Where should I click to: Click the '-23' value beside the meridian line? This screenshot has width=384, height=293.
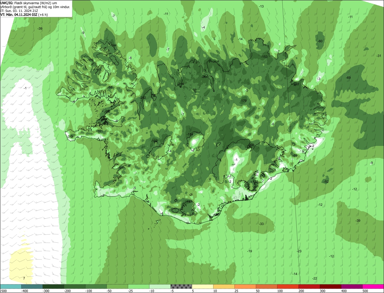coord(299,251)
